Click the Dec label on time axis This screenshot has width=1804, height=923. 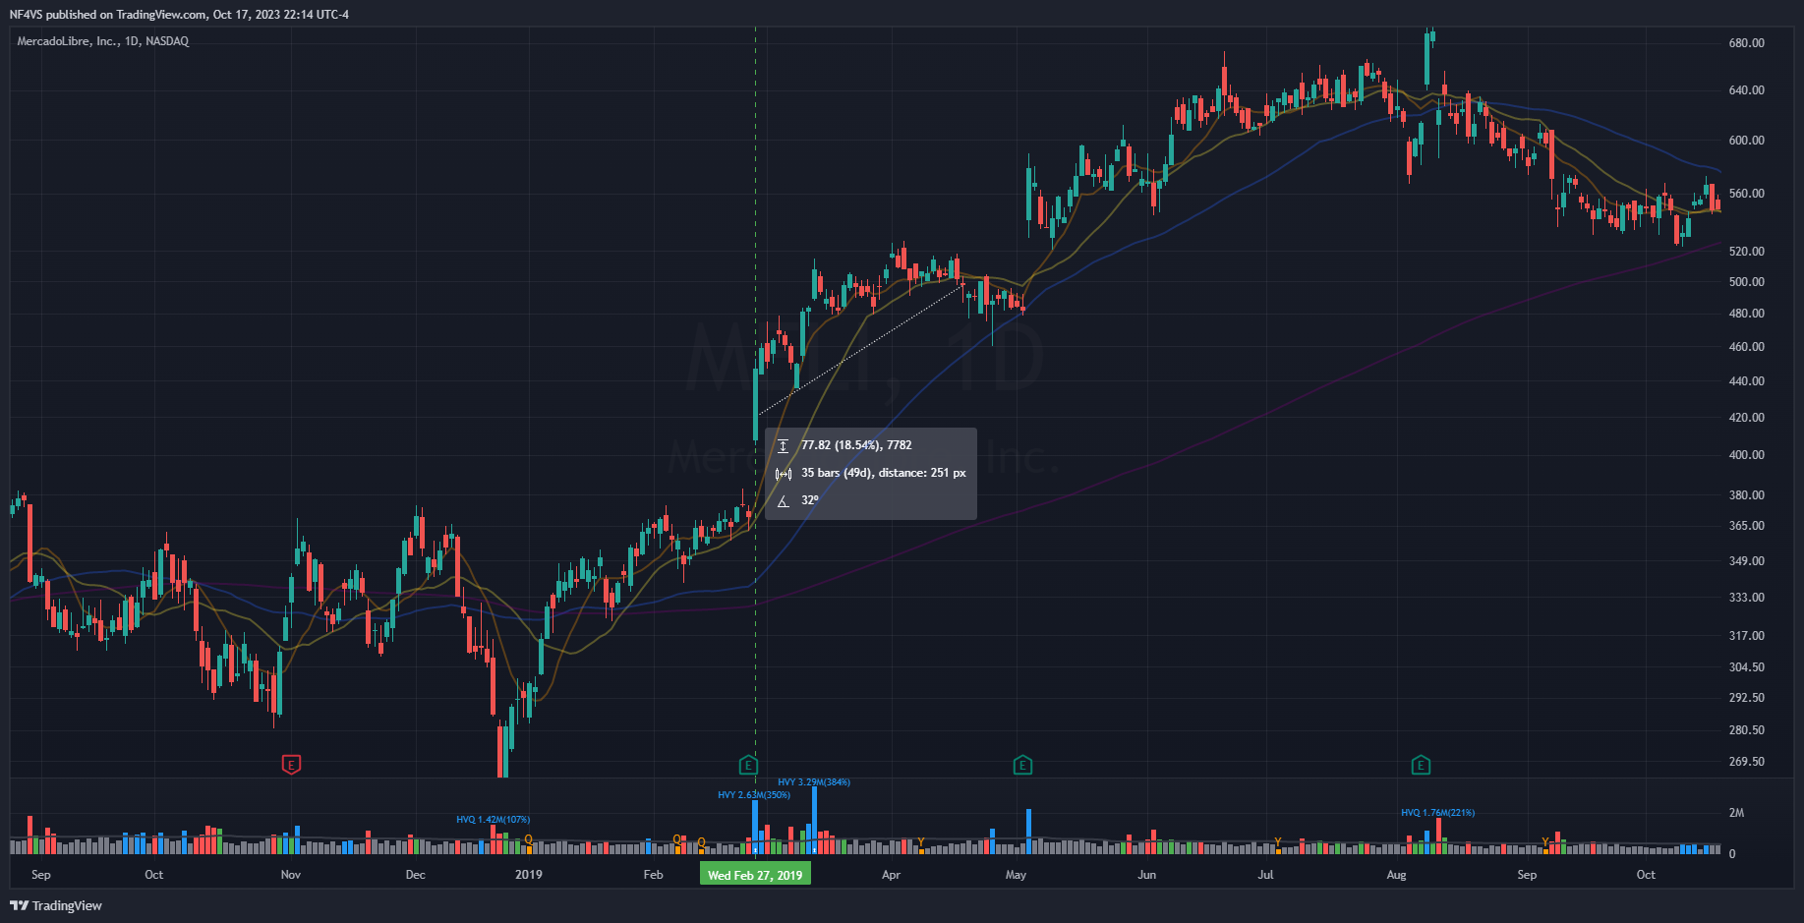click(415, 875)
